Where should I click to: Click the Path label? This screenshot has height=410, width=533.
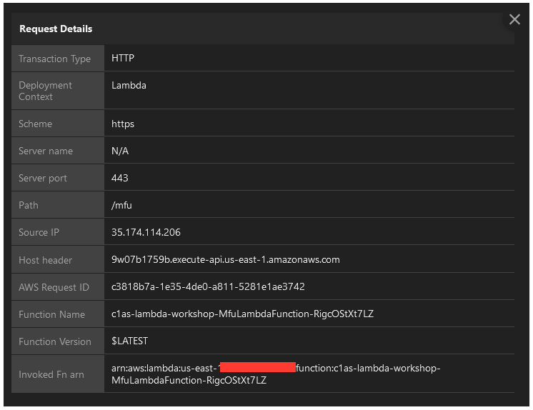coord(29,205)
